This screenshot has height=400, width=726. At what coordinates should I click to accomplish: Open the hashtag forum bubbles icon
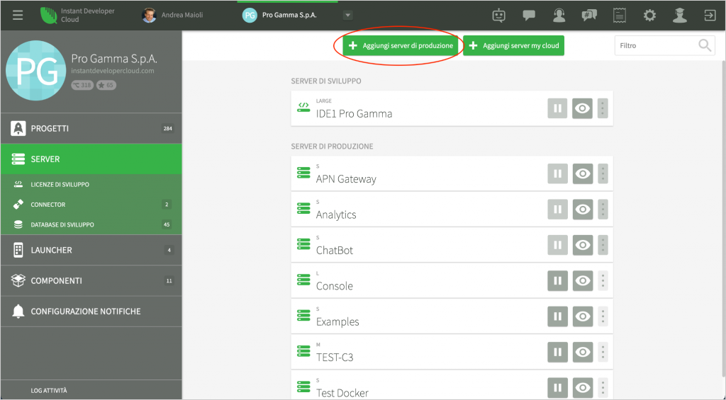point(589,16)
